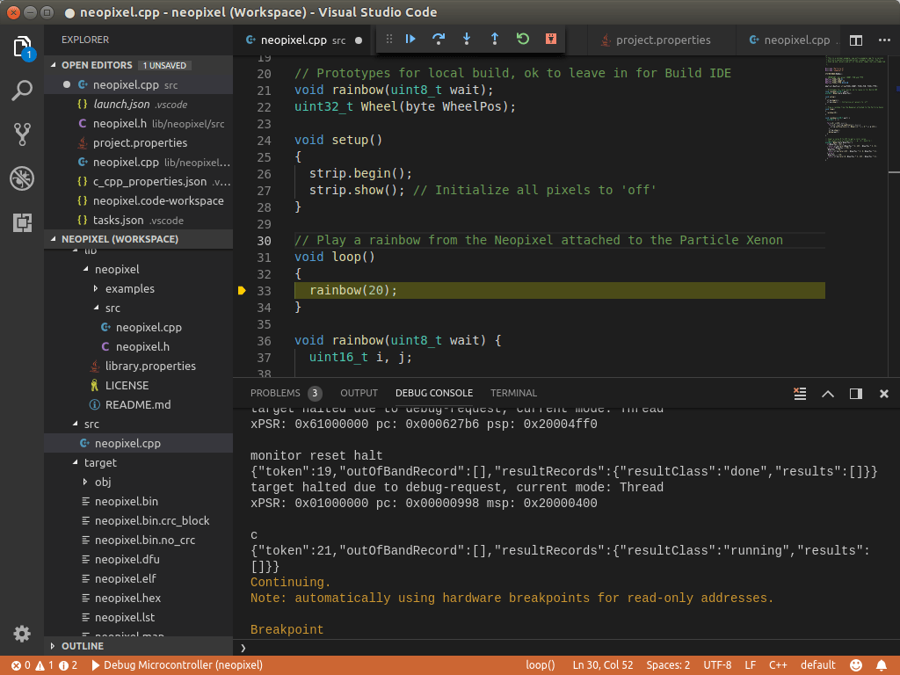Click the breakpoint arrow at line 33

[x=242, y=290]
